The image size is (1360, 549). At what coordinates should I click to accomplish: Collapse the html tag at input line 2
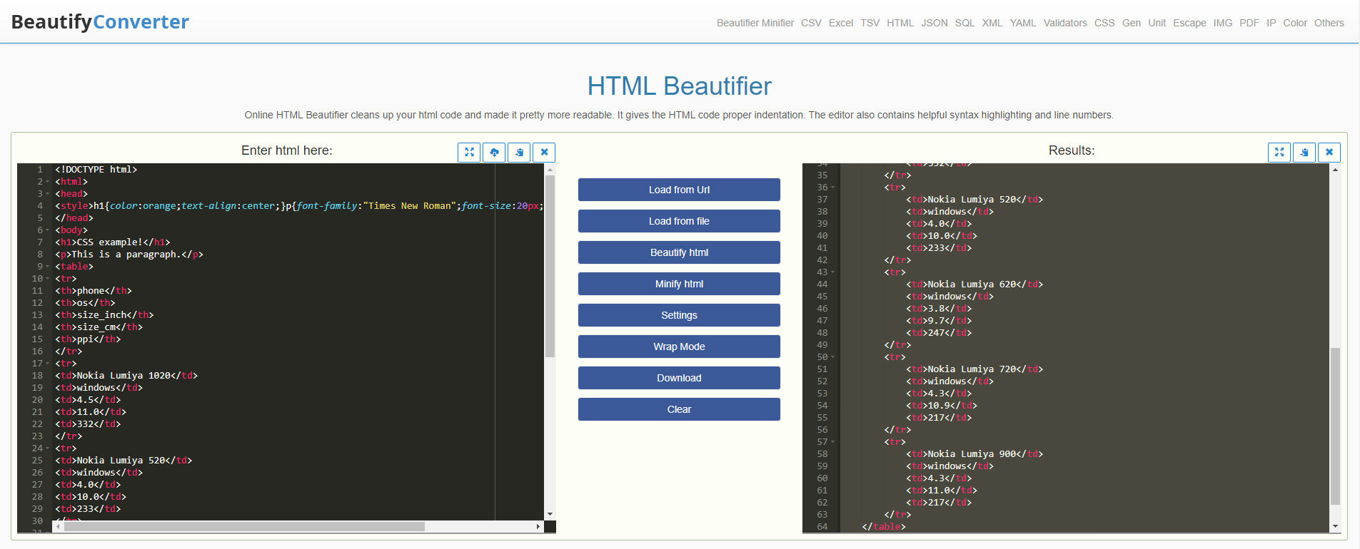[48, 182]
